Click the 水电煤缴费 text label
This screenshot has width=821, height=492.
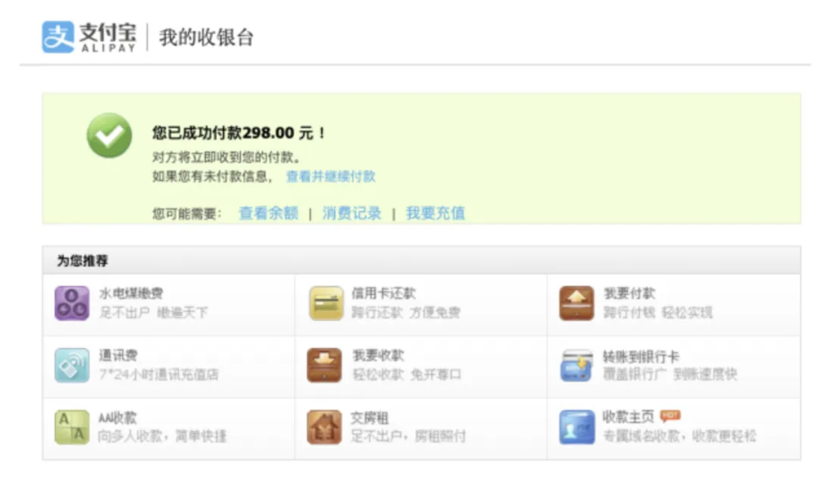(x=130, y=294)
